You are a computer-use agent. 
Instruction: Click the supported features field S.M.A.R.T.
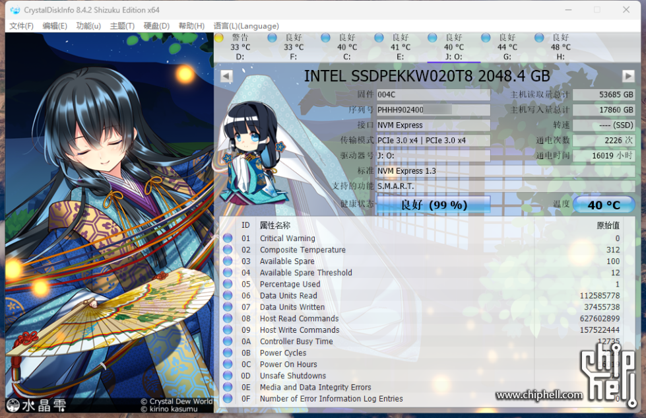point(505,186)
